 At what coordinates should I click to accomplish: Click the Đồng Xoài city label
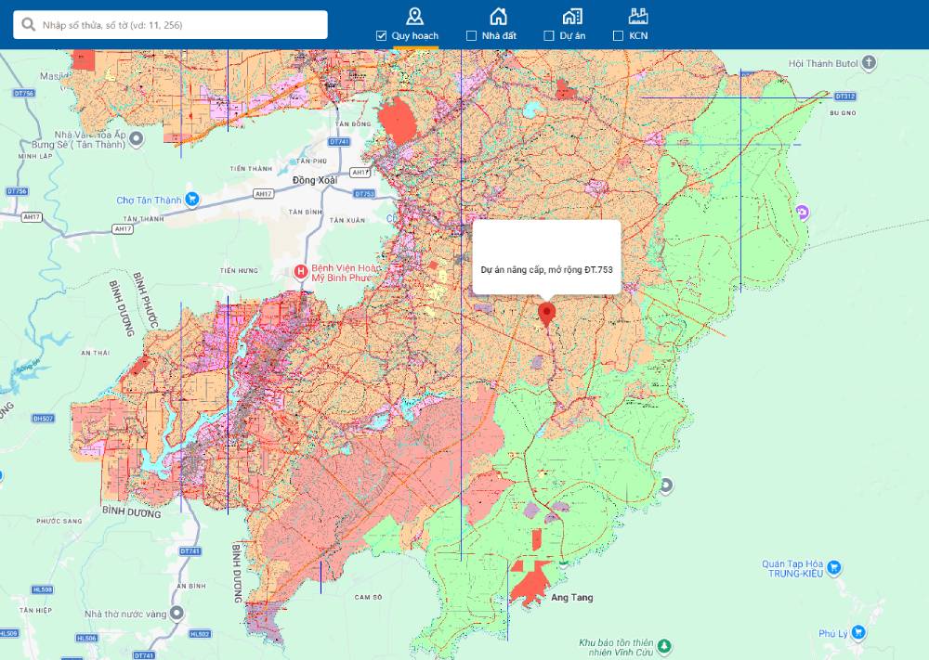(314, 179)
